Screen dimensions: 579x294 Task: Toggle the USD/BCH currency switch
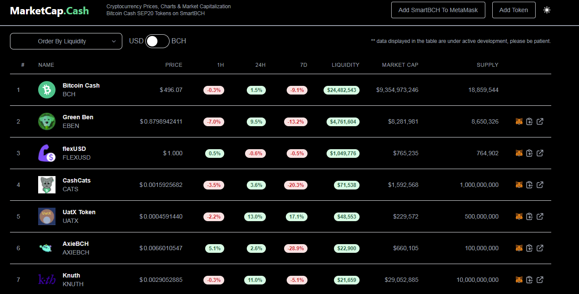(157, 41)
